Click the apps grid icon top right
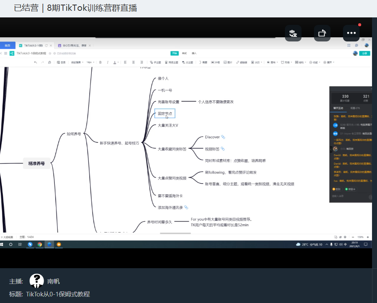The height and width of the screenshot is (303, 377). click(x=349, y=46)
